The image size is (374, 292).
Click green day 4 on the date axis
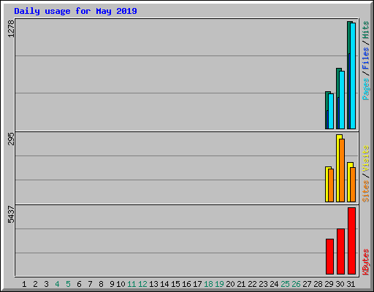pos(57,284)
